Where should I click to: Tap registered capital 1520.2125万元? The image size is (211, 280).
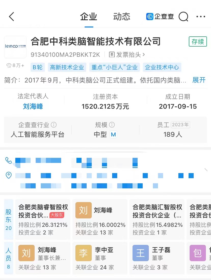[x=105, y=106]
